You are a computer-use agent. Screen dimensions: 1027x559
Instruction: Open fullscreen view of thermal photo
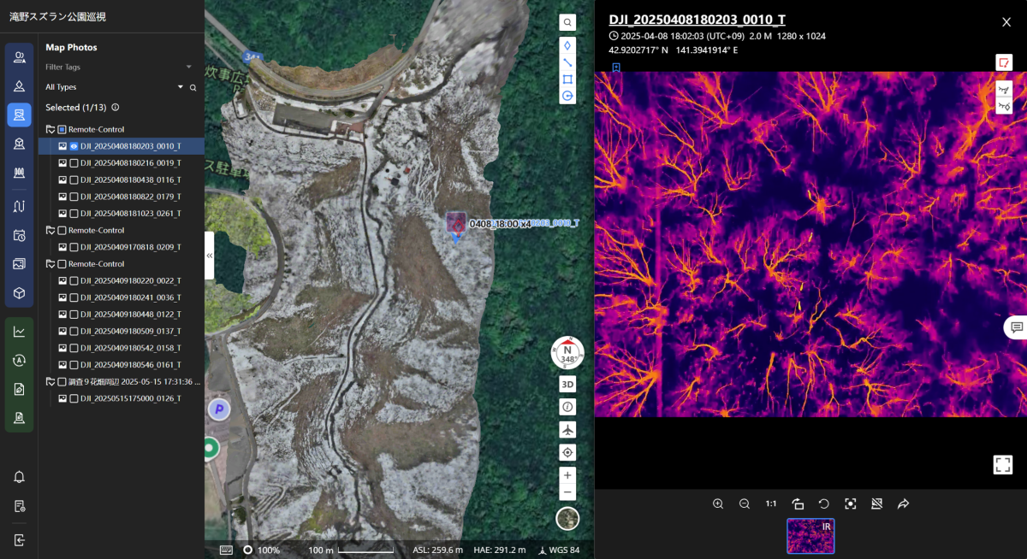[x=1003, y=464]
